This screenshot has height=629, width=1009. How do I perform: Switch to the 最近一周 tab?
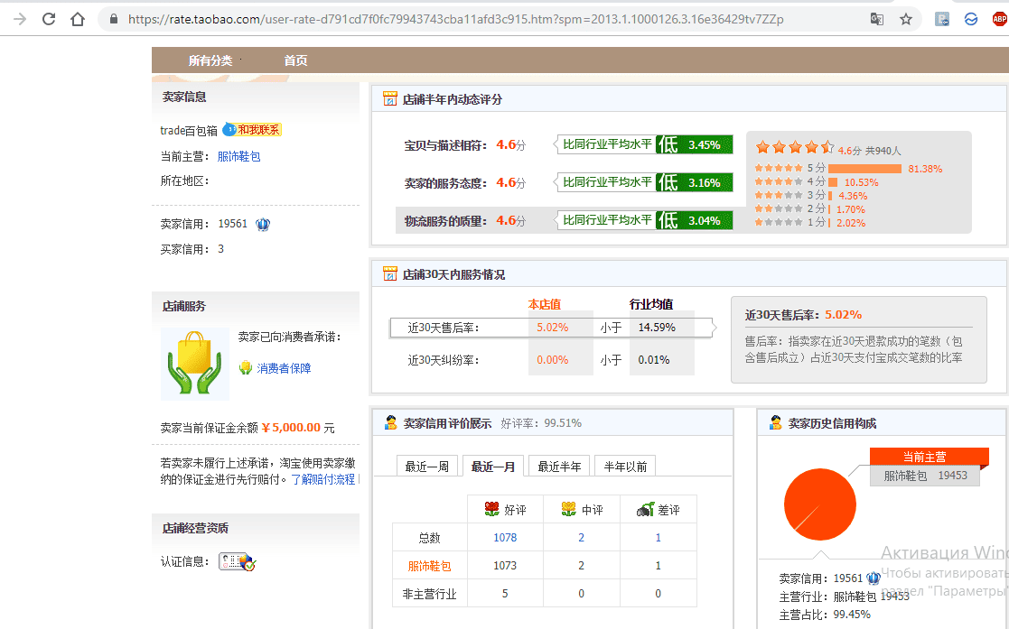(426, 467)
